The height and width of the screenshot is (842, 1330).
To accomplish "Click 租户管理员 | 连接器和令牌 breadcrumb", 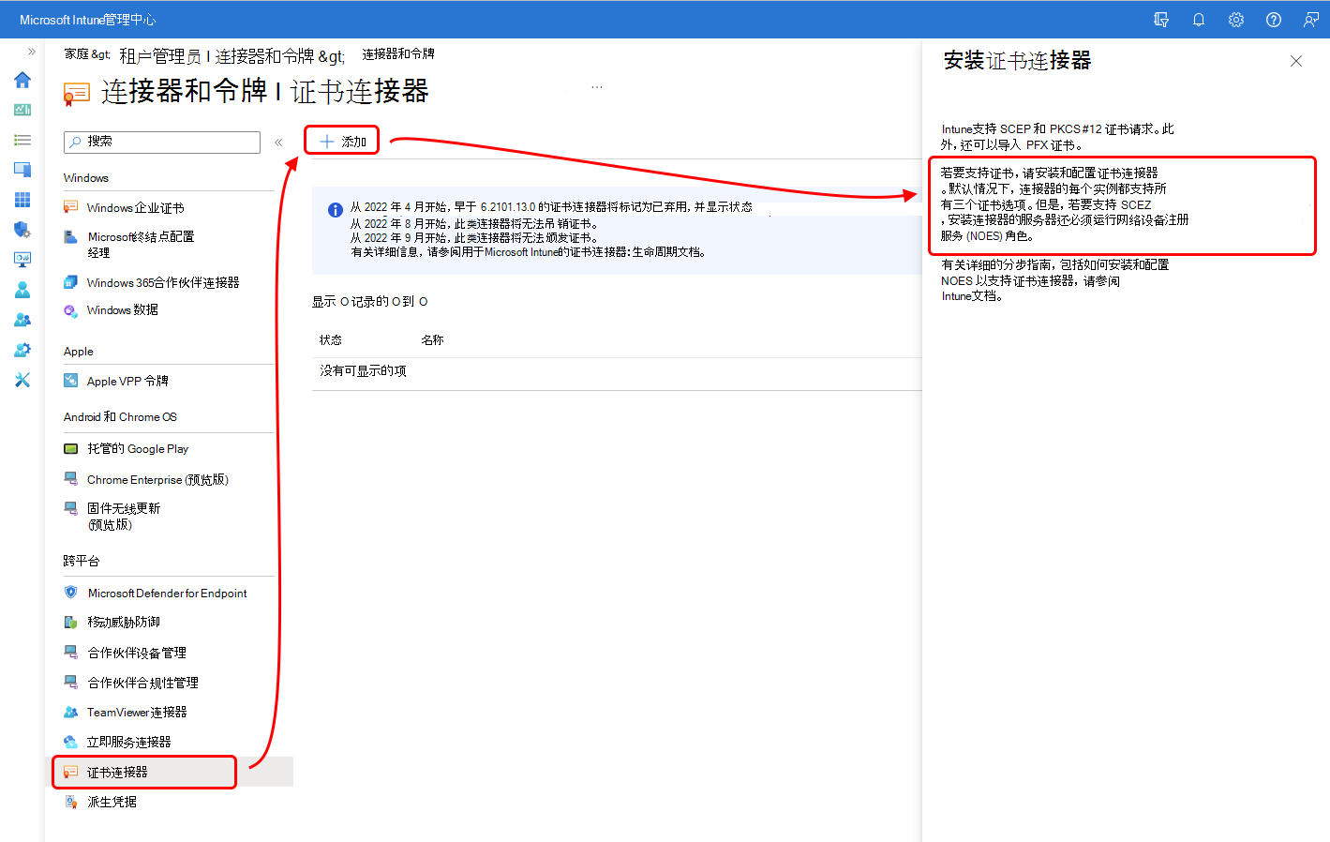I will 217,56.
